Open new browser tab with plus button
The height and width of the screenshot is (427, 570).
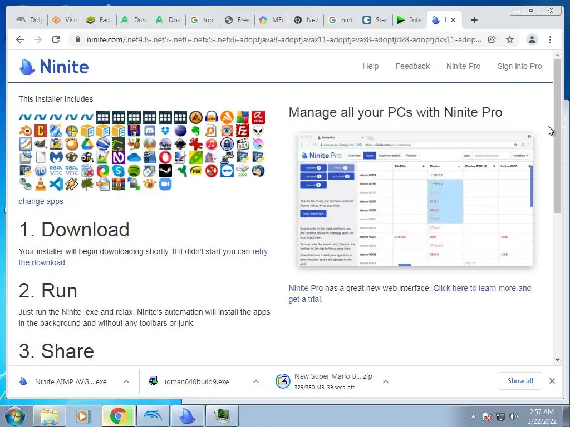[x=474, y=20]
